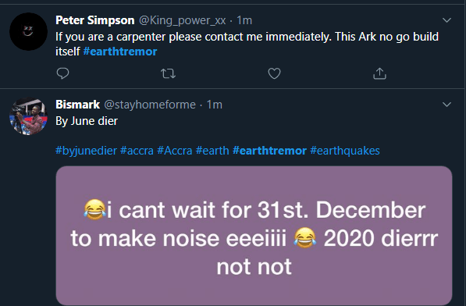466x306 pixels.
Task: Reply to Peter Simpson's tweet
Action: point(62,73)
